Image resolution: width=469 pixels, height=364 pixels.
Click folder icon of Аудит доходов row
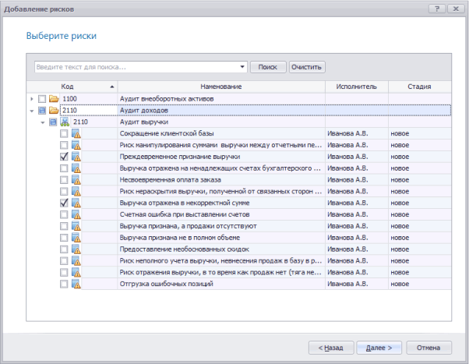pyautogui.click(x=54, y=111)
